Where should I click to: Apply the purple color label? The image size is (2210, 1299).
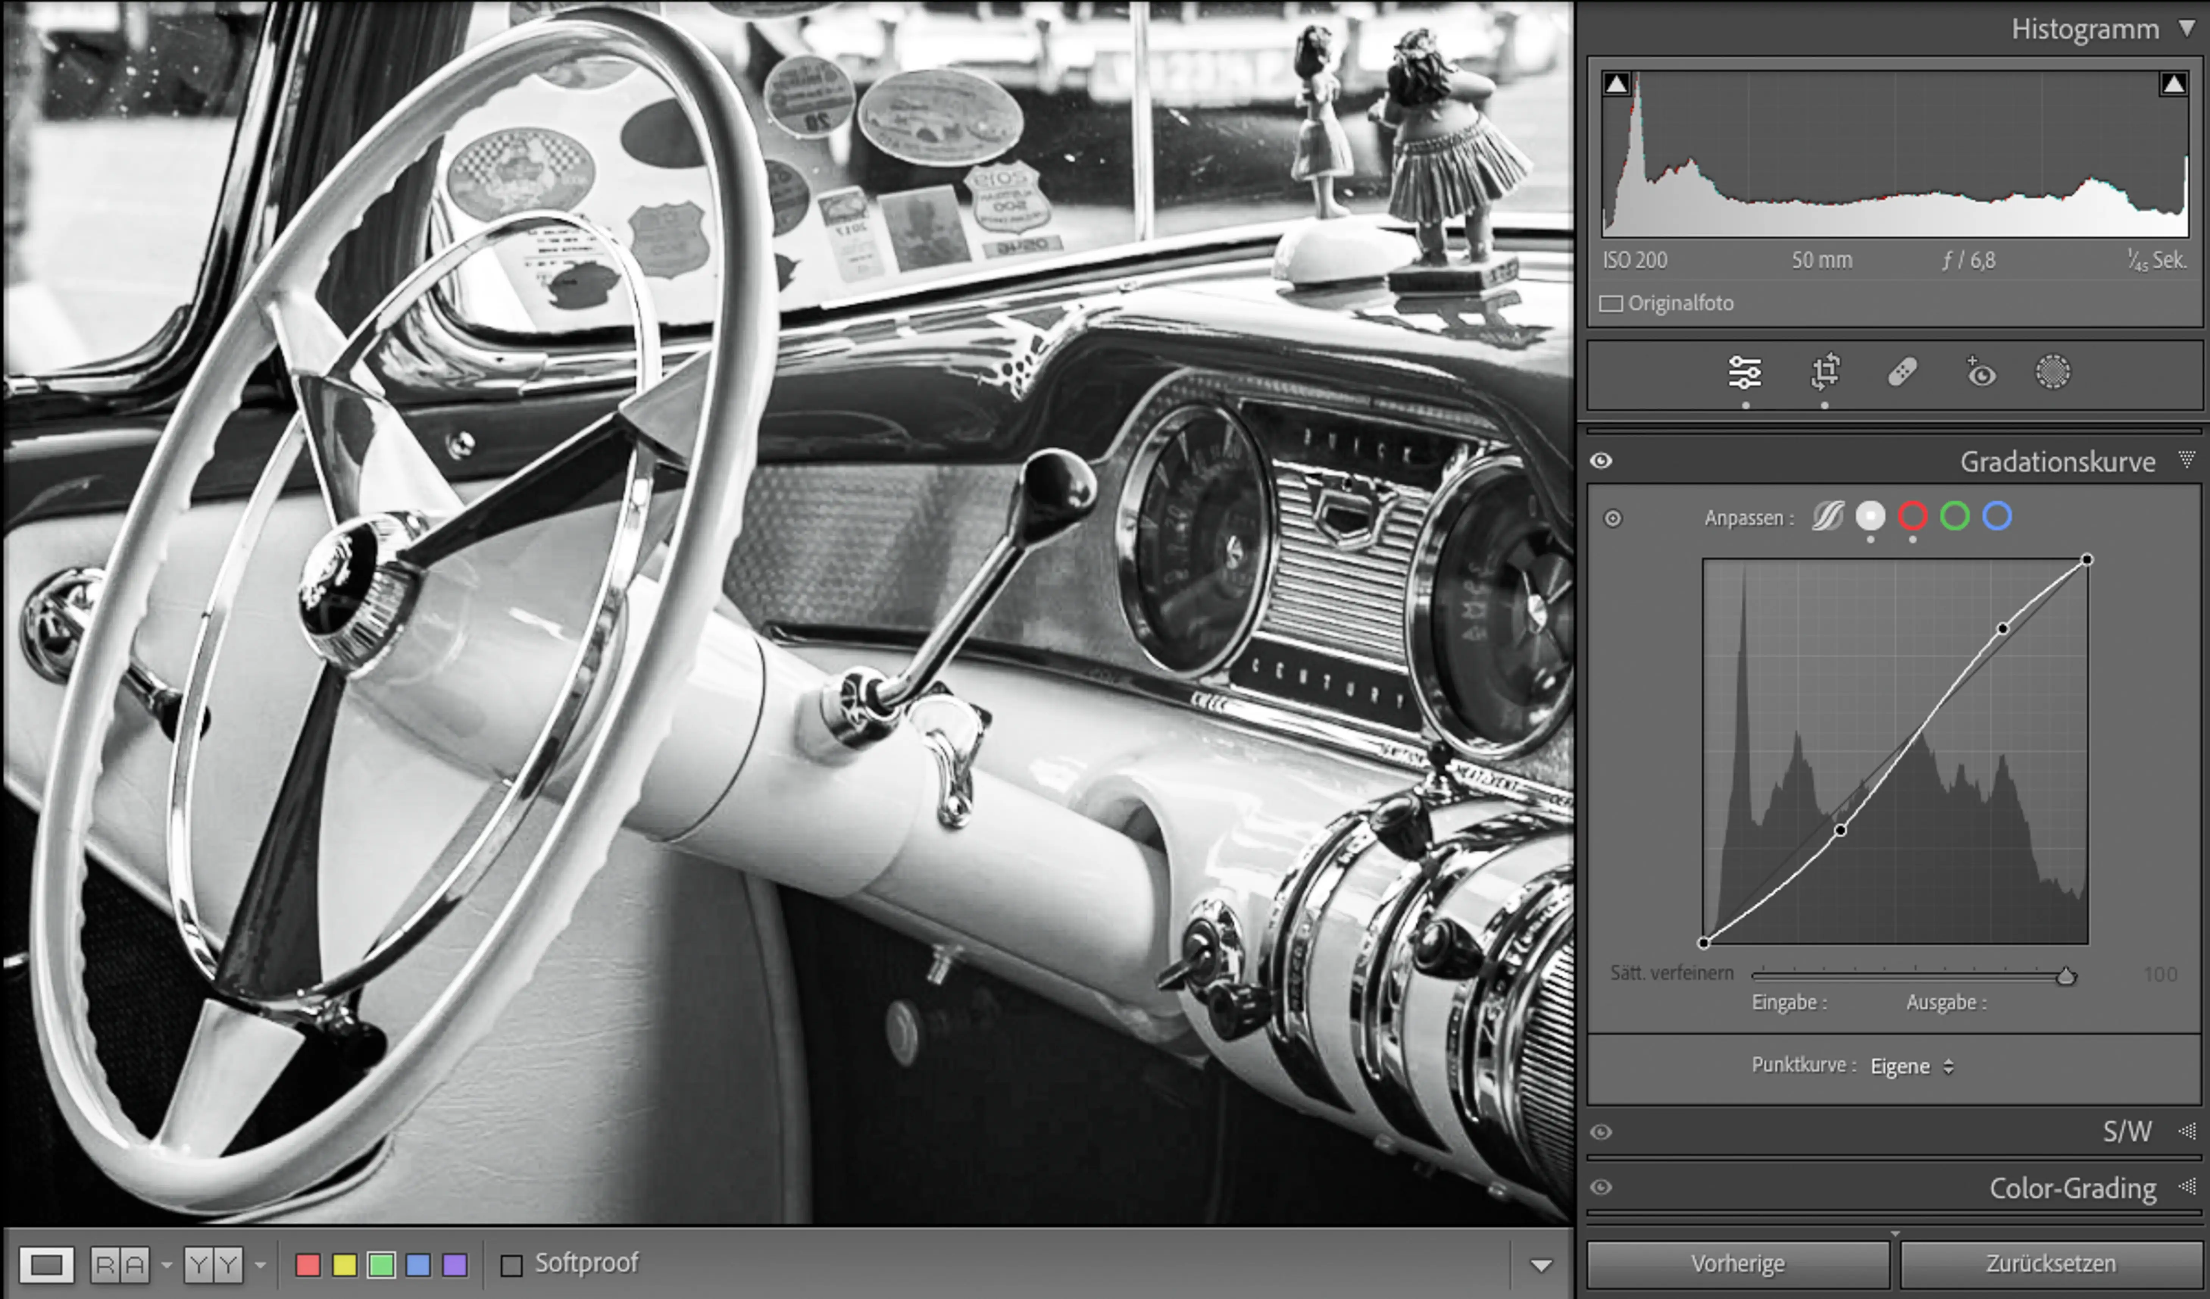tap(454, 1265)
